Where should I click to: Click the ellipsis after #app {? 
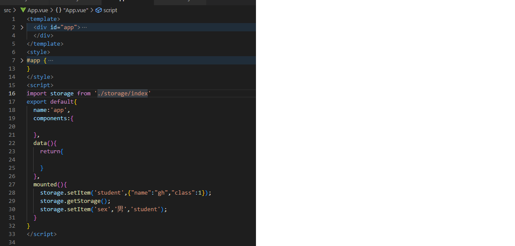click(x=51, y=61)
